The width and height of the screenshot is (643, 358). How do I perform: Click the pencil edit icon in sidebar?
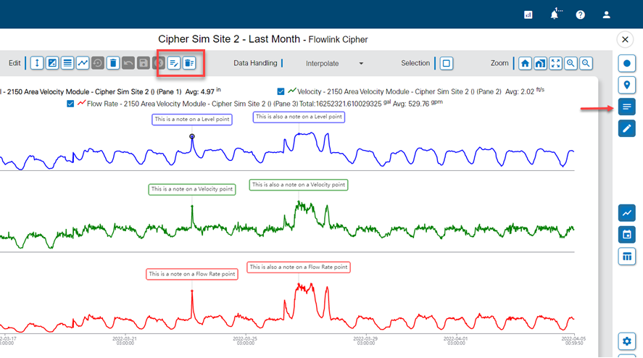(x=627, y=129)
